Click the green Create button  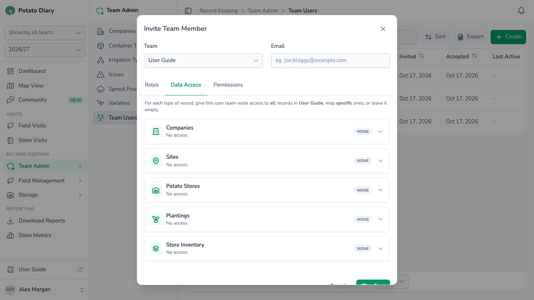point(508,37)
